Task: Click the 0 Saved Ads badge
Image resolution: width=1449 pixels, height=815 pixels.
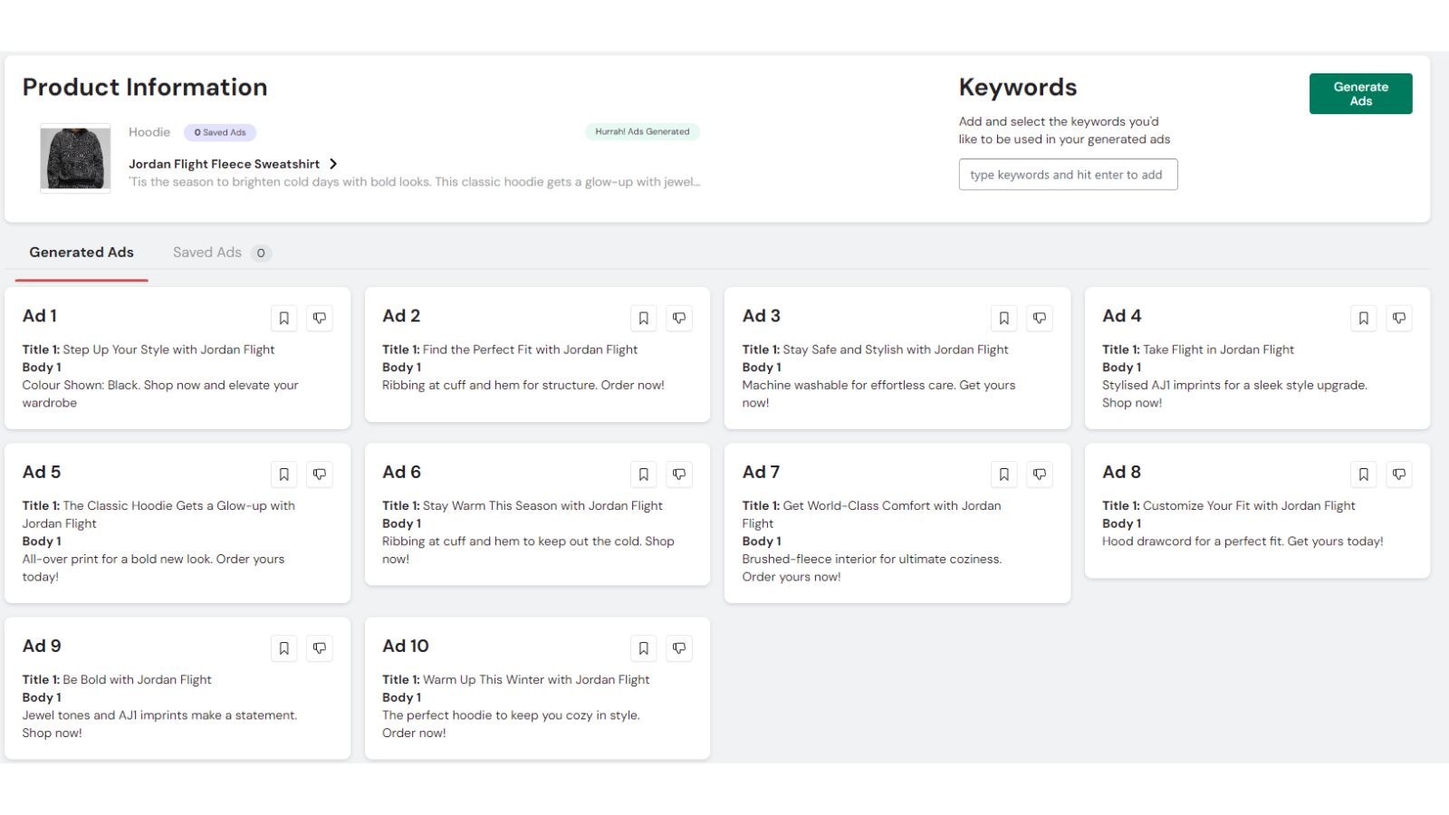Action: 220,132
